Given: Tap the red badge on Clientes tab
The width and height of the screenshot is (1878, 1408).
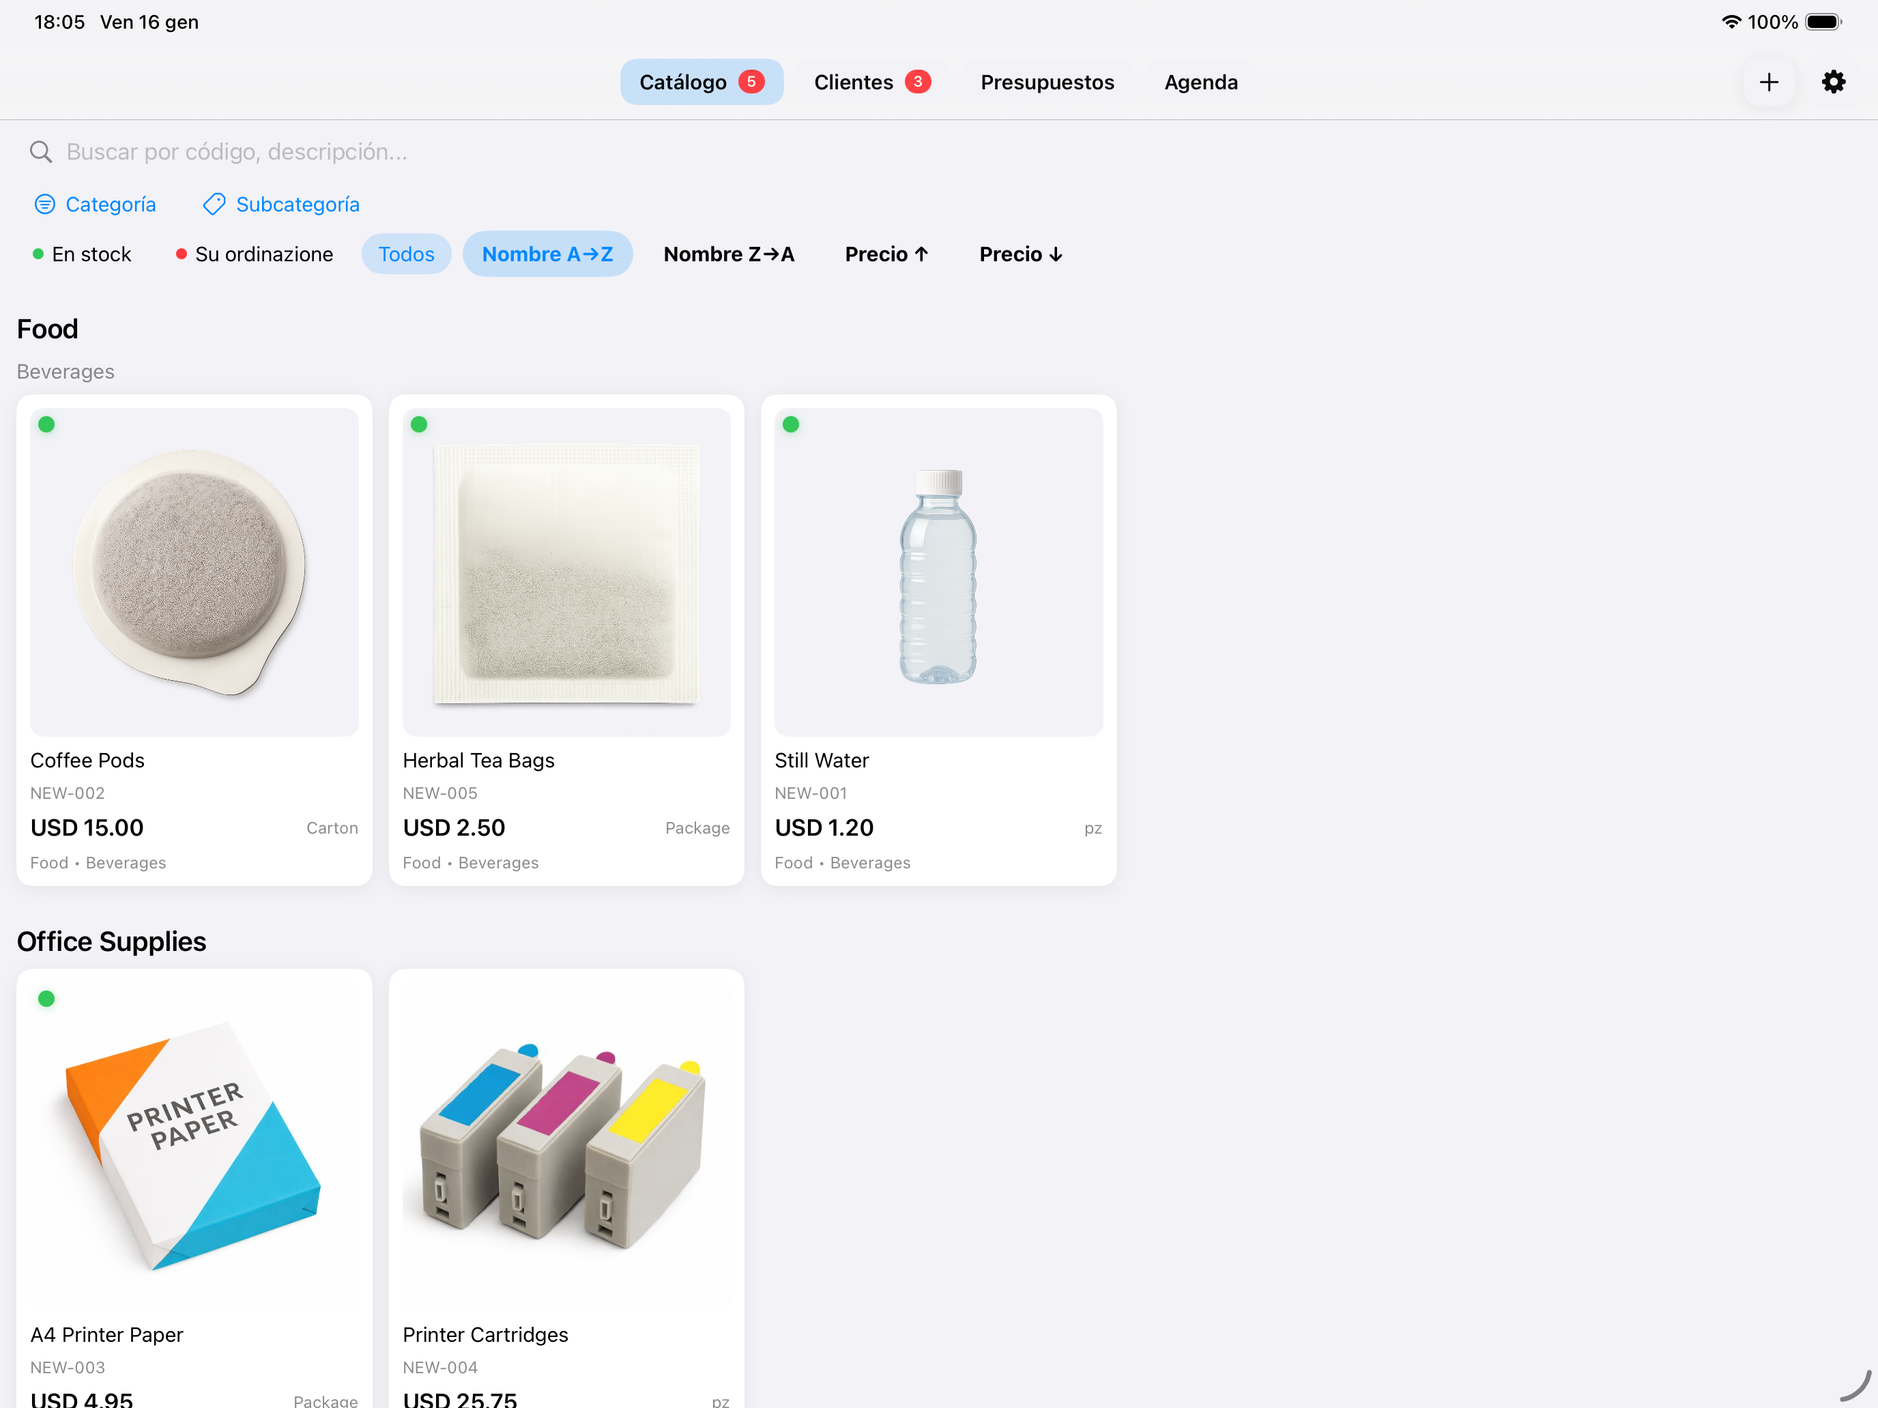Looking at the screenshot, I should tap(918, 81).
